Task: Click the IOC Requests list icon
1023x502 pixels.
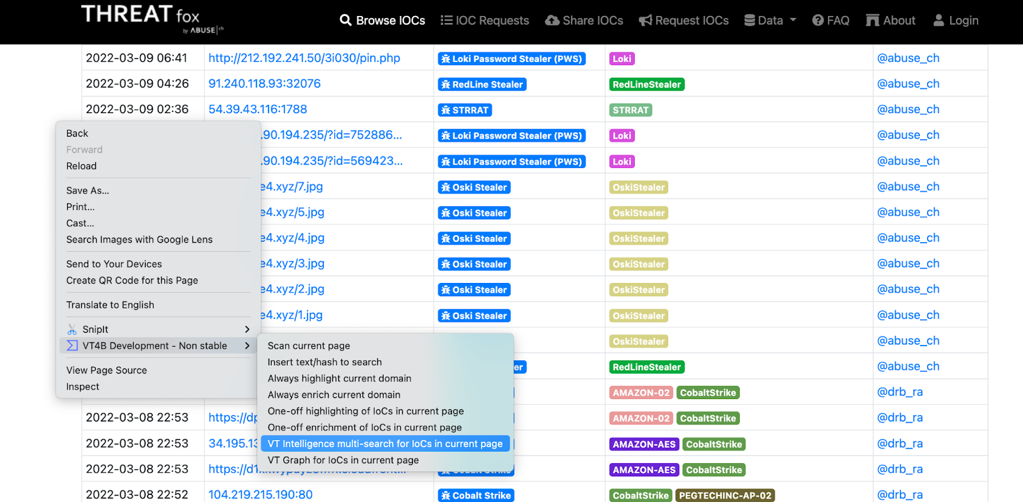Action: (x=446, y=20)
